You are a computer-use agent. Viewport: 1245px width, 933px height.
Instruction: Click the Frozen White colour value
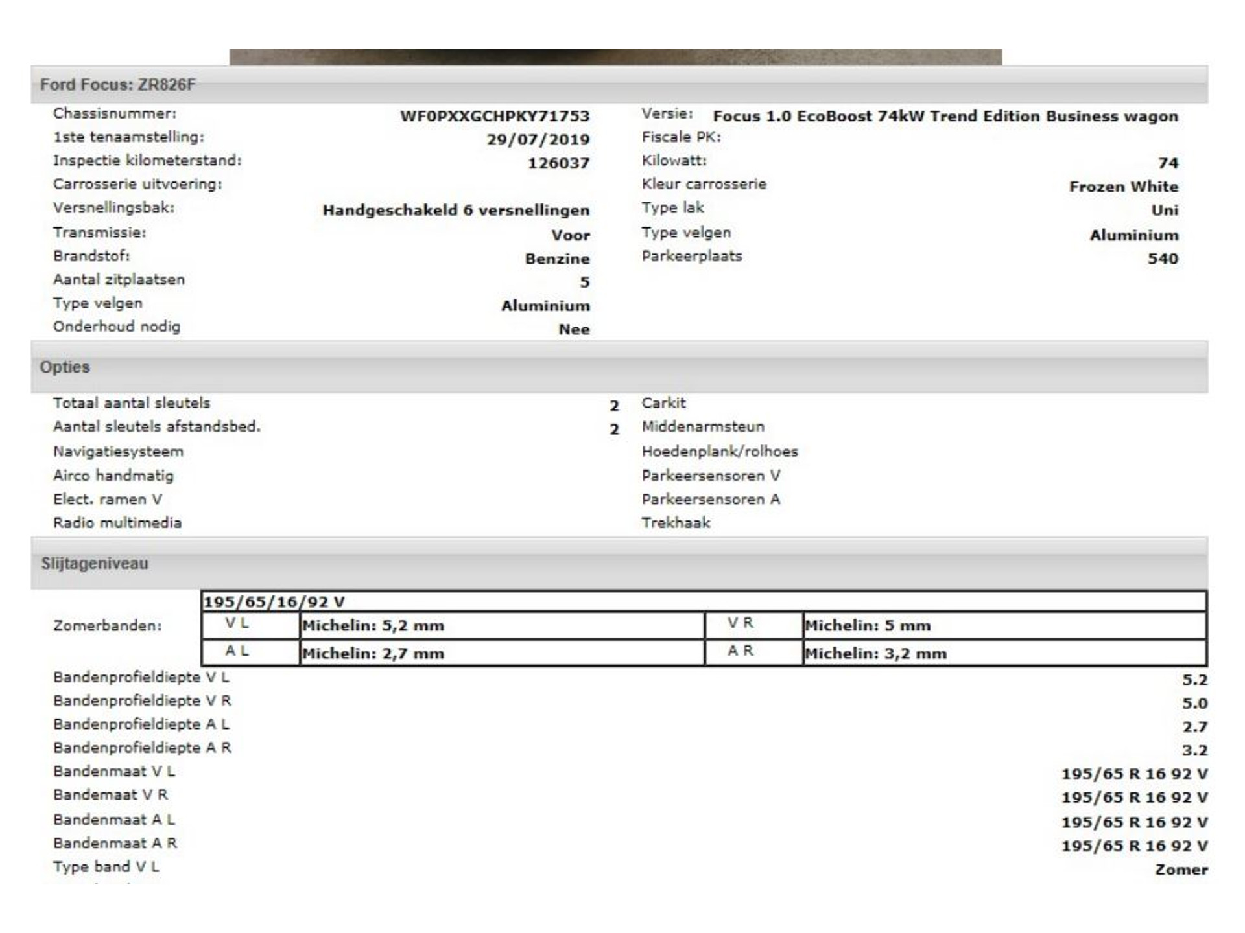(1124, 187)
